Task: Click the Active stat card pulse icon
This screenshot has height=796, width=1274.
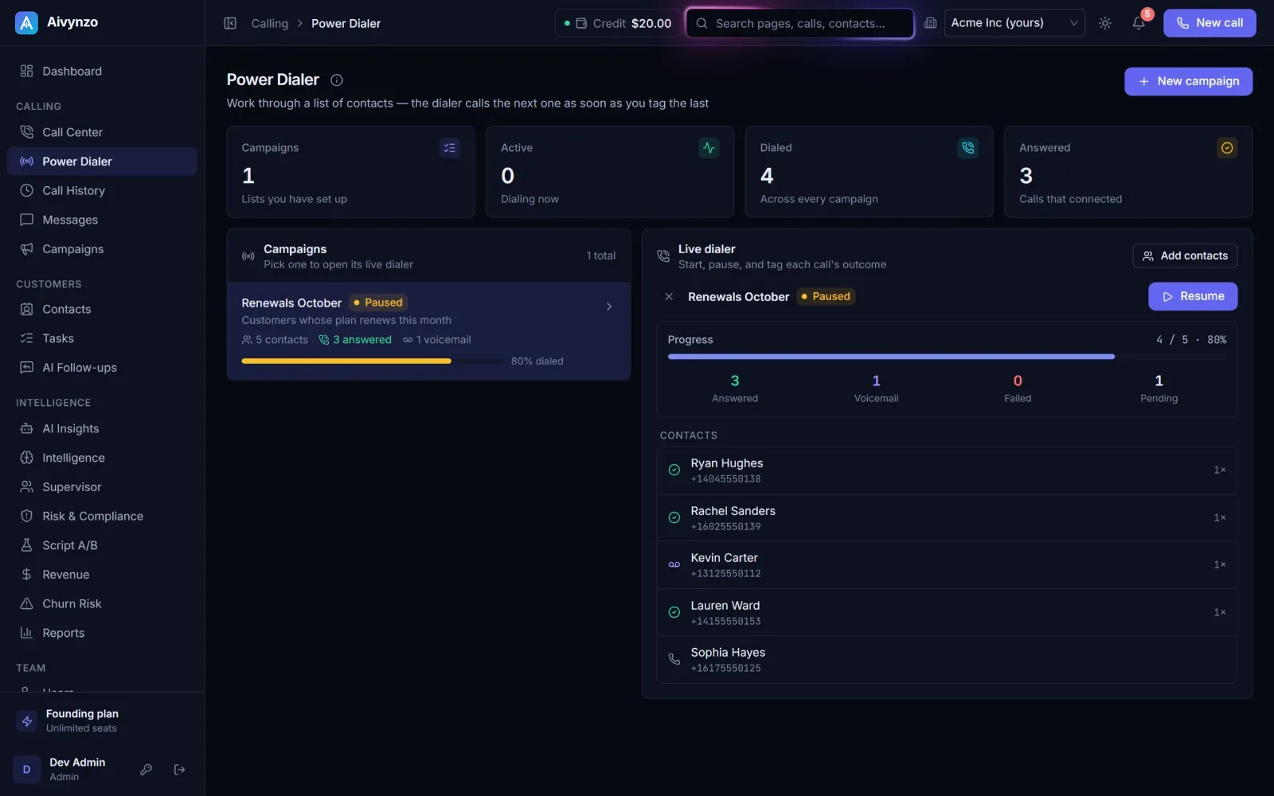Action: (x=709, y=148)
